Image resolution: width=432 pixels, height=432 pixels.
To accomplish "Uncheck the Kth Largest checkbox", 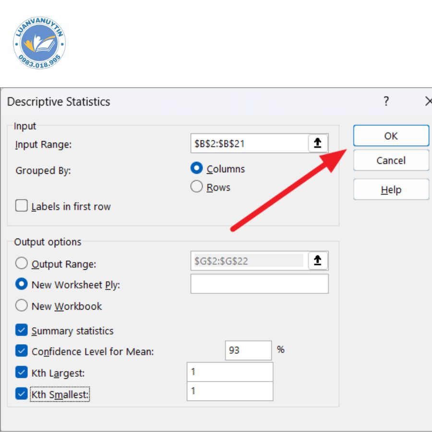I will (x=22, y=372).
